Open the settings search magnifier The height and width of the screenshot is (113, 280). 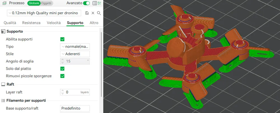(x=99, y=13)
